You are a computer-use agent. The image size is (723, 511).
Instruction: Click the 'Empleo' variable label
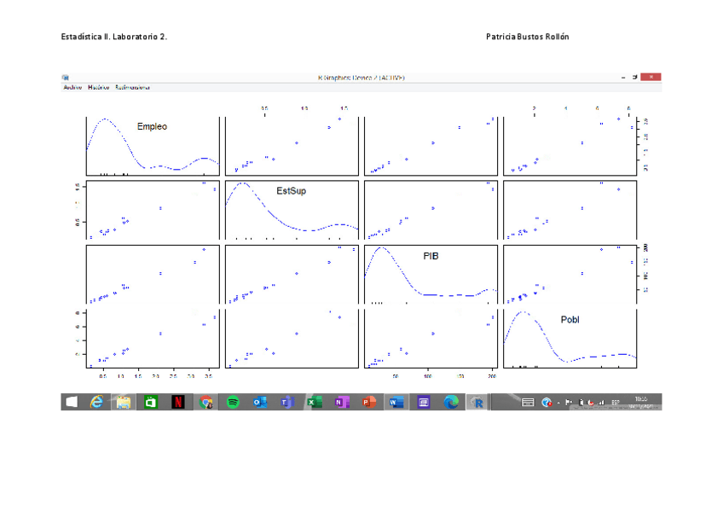pos(152,126)
